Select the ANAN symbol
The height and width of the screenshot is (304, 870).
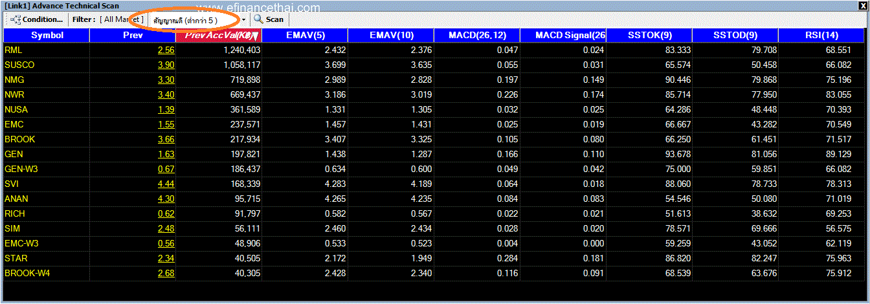17,199
